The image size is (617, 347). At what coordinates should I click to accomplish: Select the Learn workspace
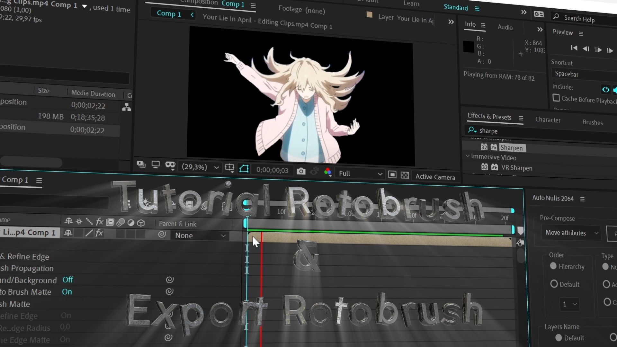coord(411,4)
